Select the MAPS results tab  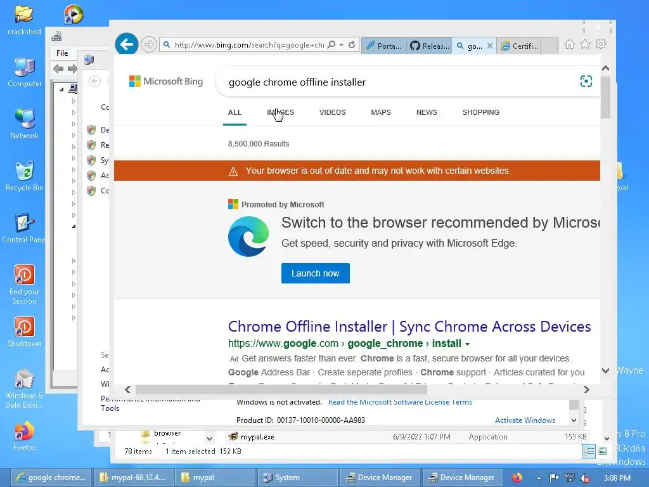pos(381,112)
